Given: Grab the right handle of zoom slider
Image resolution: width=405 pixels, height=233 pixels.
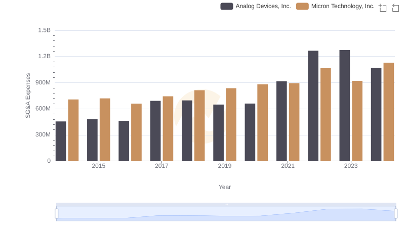Looking at the screenshot, I should 395,213.
